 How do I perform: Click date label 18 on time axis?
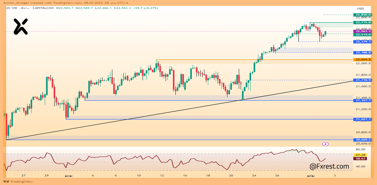coord(208,175)
